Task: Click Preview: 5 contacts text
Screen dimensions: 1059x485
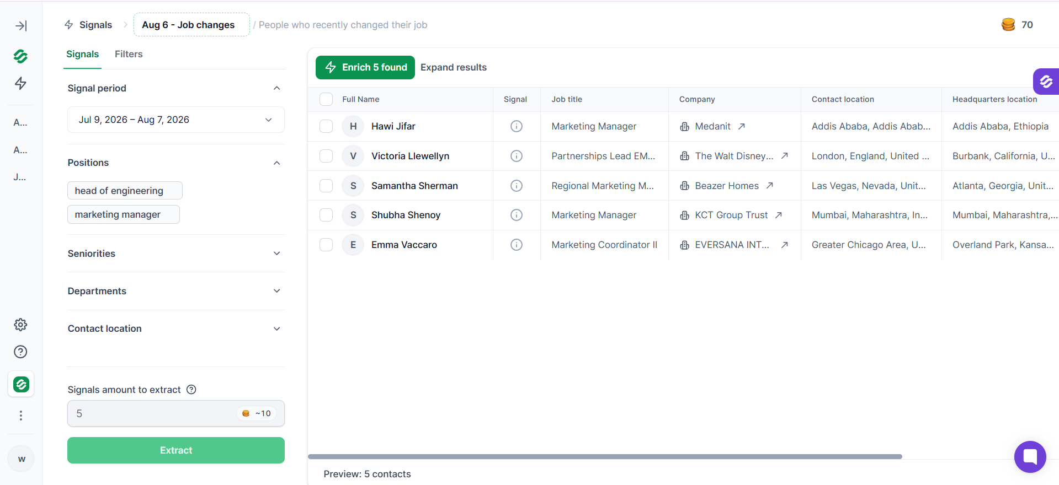Action: (x=367, y=474)
